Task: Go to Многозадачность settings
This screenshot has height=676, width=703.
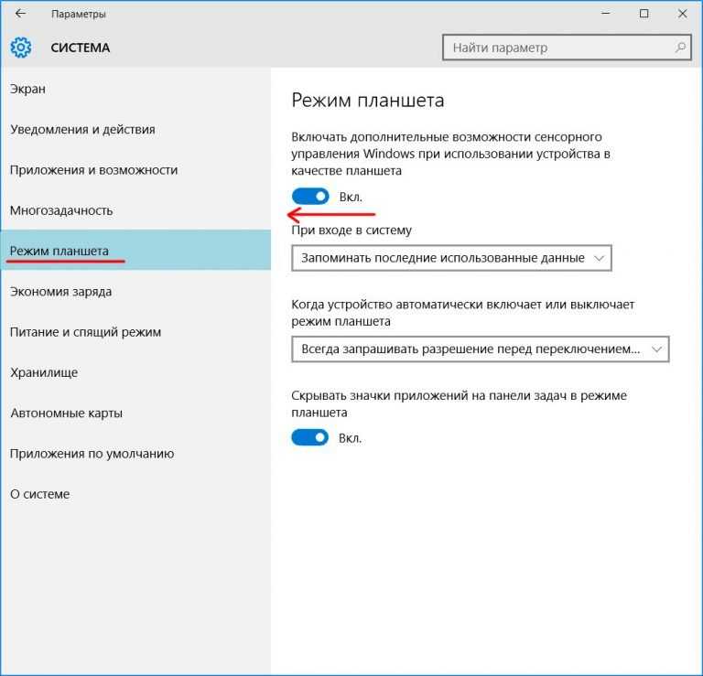Action: click(x=135, y=210)
